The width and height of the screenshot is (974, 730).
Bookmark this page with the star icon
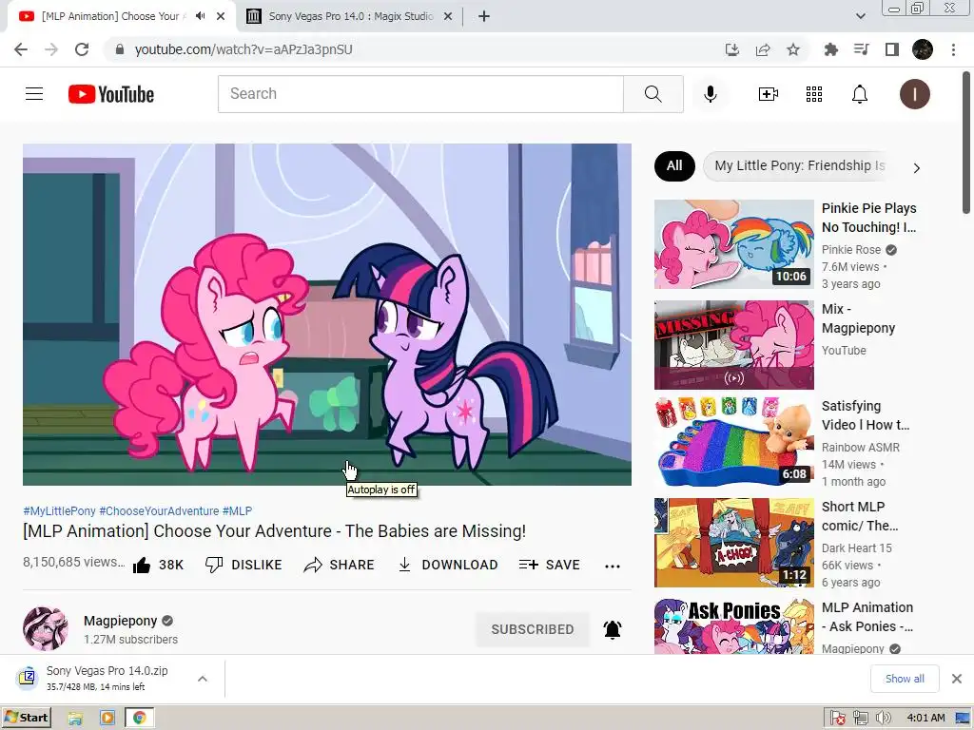[792, 49]
